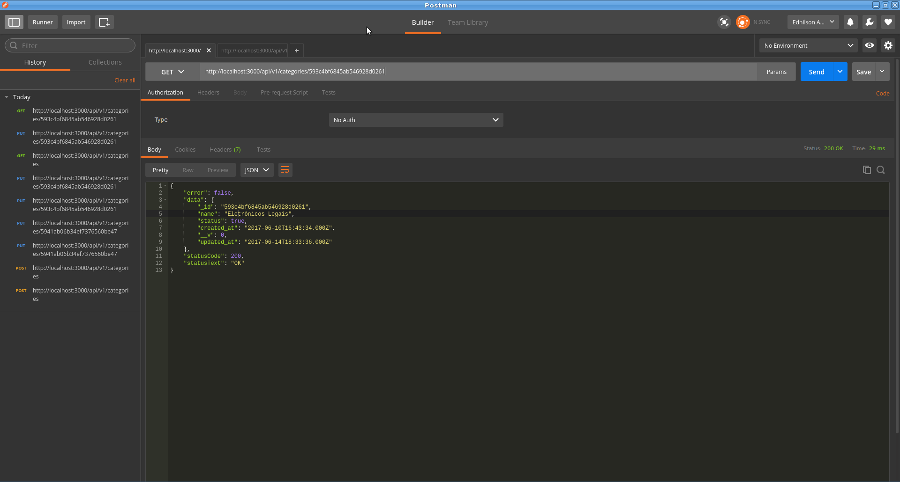Switch to the Team Library tab
The width and height of the screenshot is (900, 482).
(467, 22)
